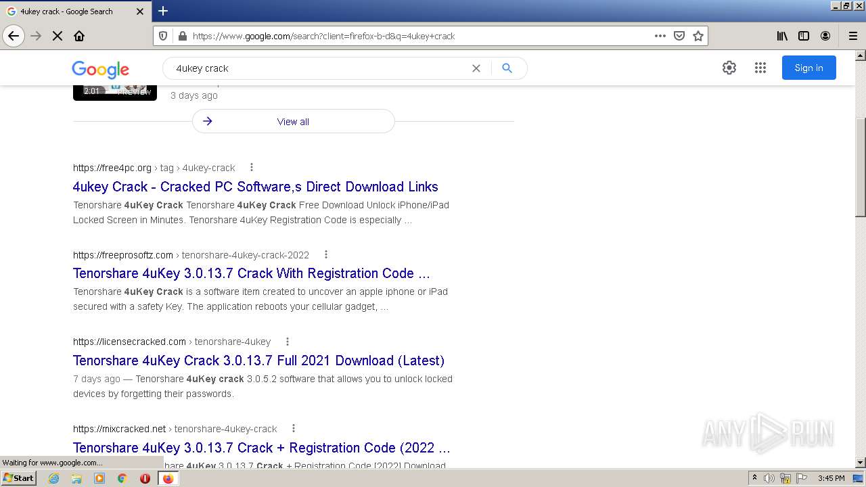Viewport: 866px width, 487px height.
Task: Open Tenorshare 4uKey 3.0.13.7 Crack With Registration Code
Action: coord(252,273)
